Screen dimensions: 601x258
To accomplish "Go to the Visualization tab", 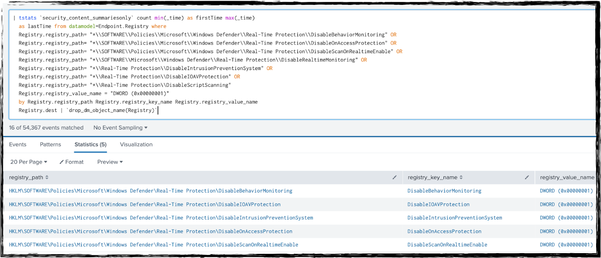I will (x=136, y=145).
